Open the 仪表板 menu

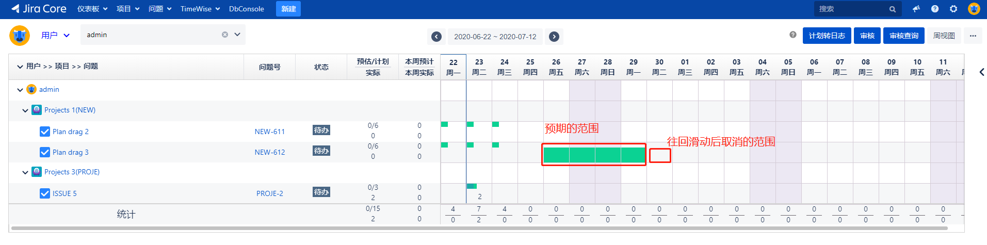[92, 9]
